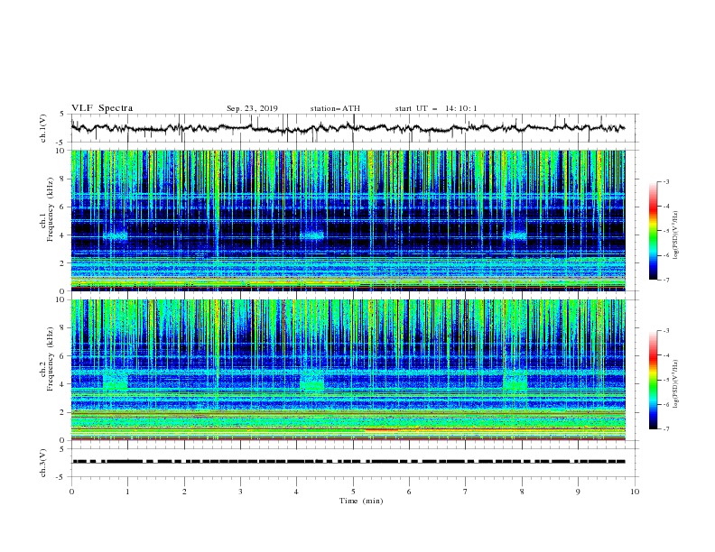Click time axis tick label "8"
715x552 pixels.
(x=522, y=492)
